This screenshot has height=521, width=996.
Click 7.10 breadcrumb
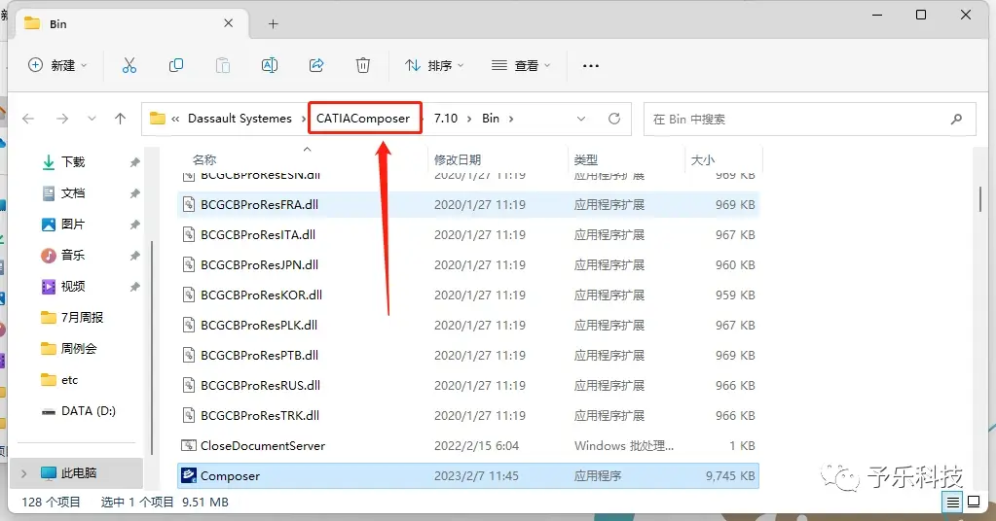446,119
